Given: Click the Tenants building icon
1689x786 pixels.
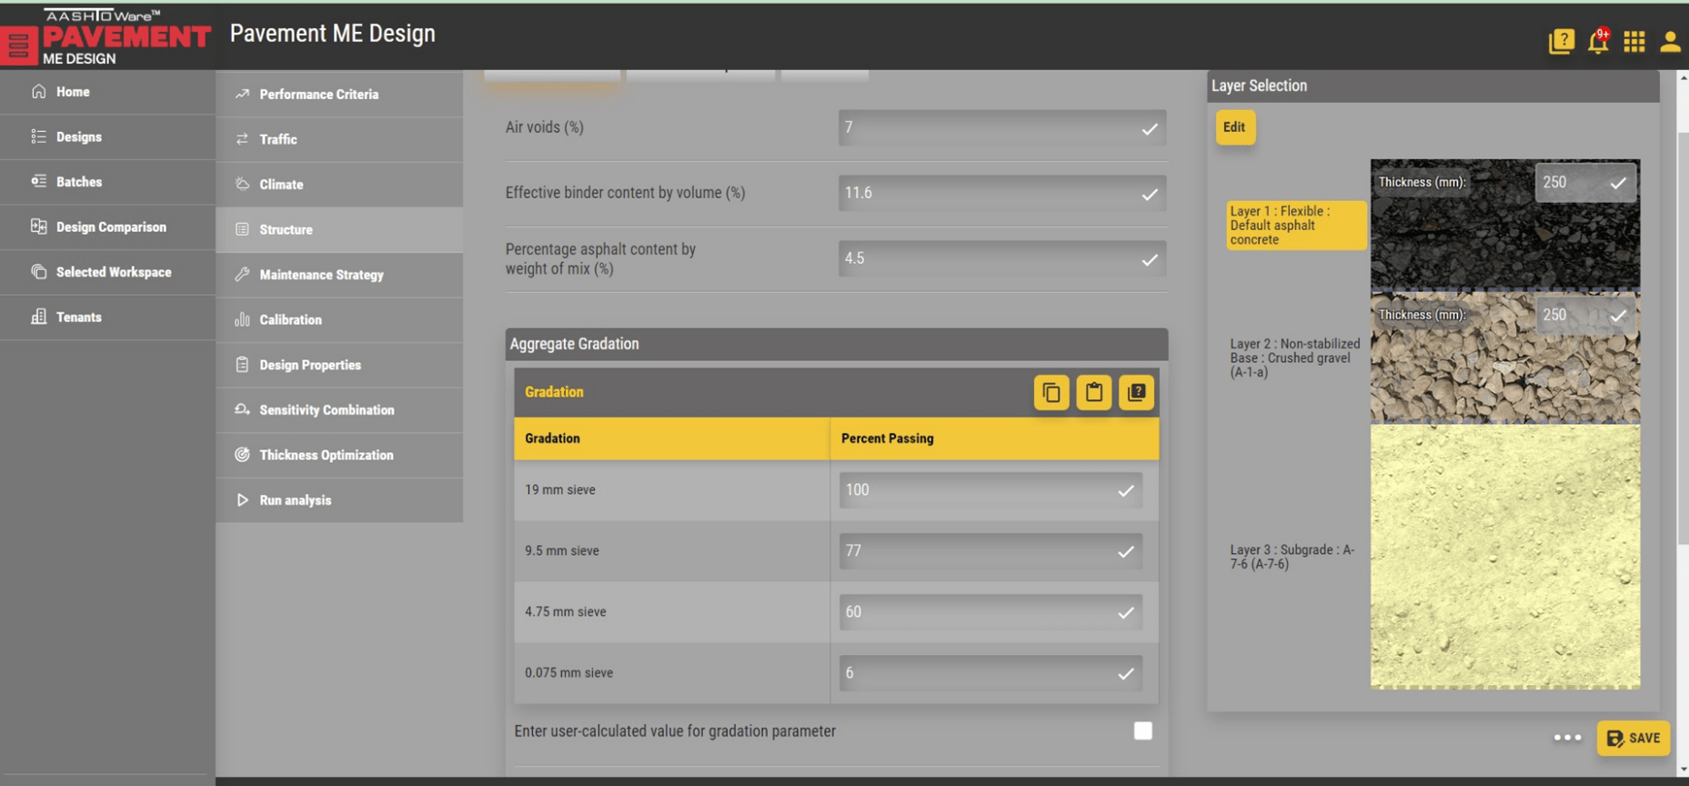Looking at the screenshot, I should coord(38,317).
